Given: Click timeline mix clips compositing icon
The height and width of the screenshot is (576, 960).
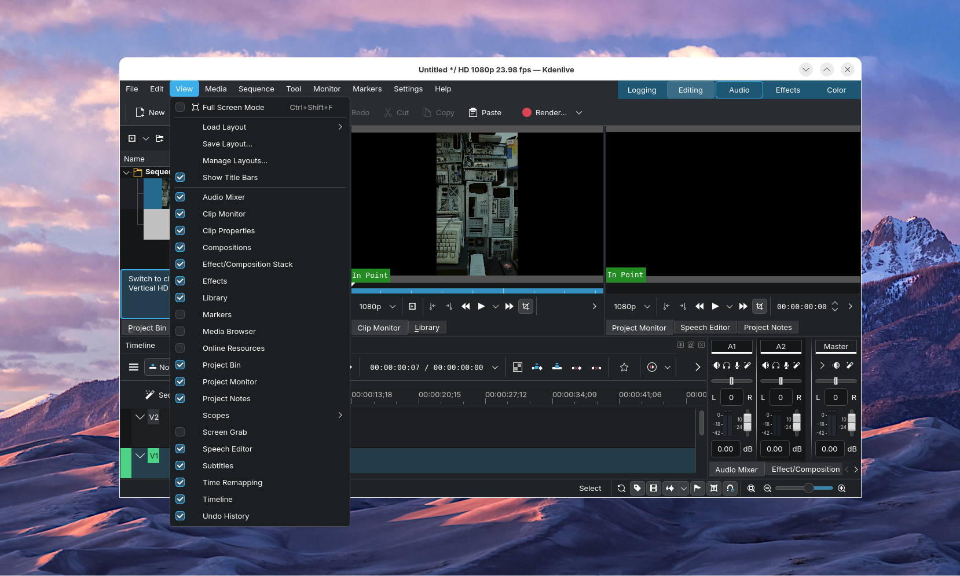Looking at the screenshot, I should click(x=518, y=367).
